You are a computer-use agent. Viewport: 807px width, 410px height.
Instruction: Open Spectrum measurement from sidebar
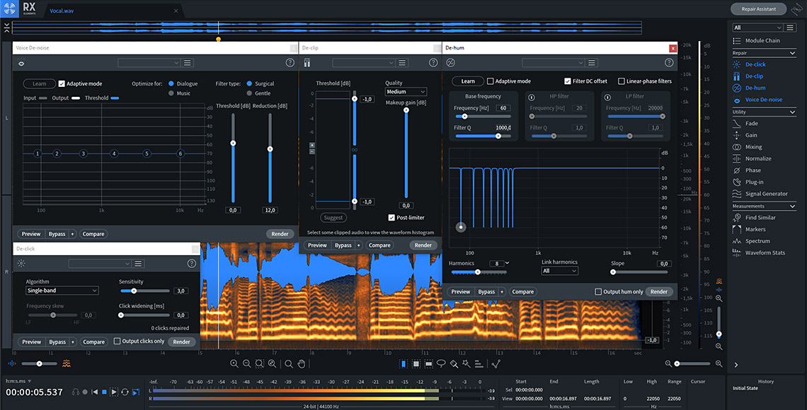757,241
